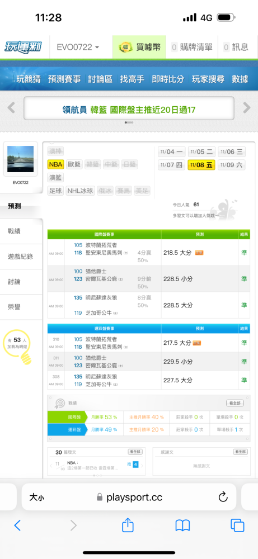This screenshot has width=258, height=559.
Task: Open the playsport logo home link
Action: 22,47
